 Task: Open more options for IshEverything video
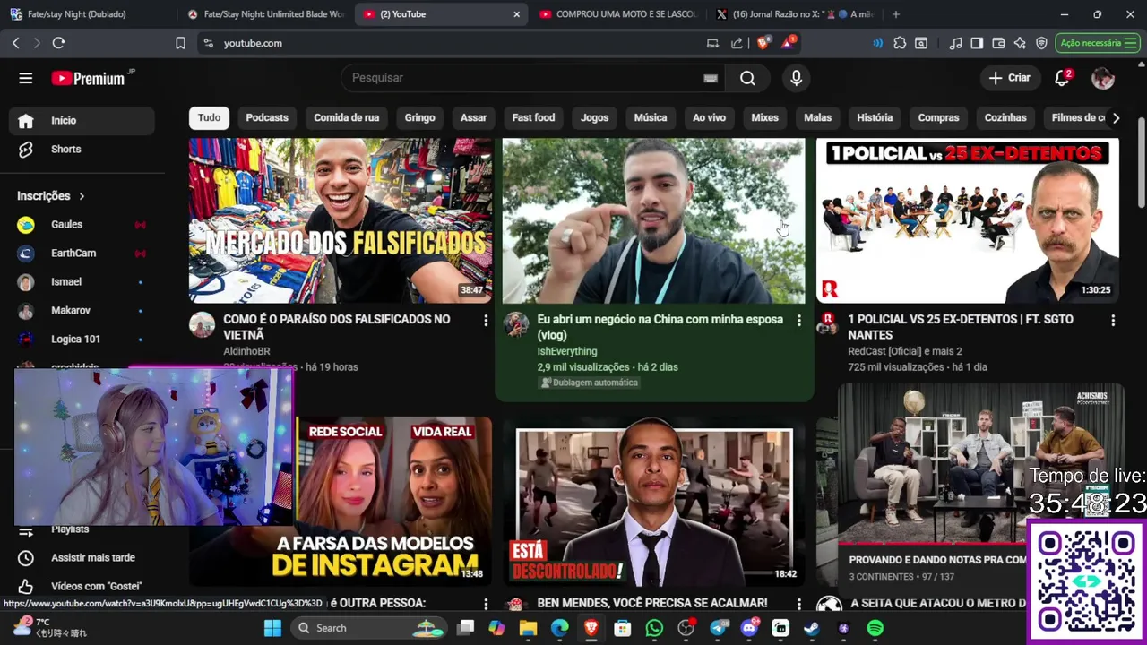(x=799, y=320)
